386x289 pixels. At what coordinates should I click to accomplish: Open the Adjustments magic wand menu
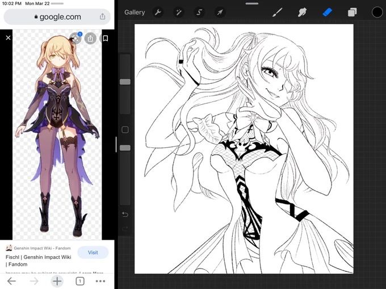click(x=179, y=12)
